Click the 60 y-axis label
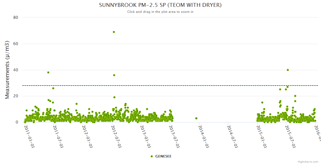The image size is (321, 164). (x=16, y=44)
